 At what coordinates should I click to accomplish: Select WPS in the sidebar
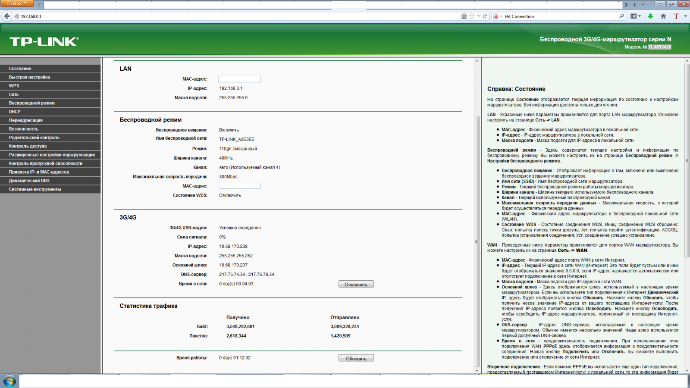(x=50, y=86)
